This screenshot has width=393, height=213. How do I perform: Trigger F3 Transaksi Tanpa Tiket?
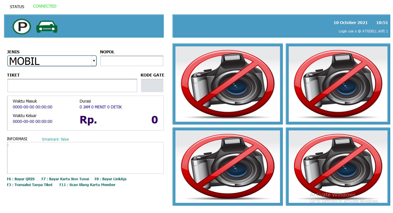click(30, 185)
